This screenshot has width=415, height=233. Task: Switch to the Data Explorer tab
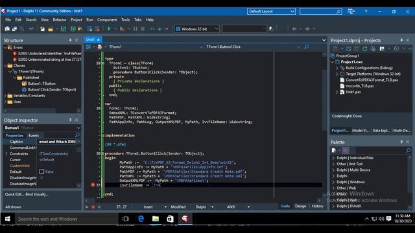(x=381, y=131)
